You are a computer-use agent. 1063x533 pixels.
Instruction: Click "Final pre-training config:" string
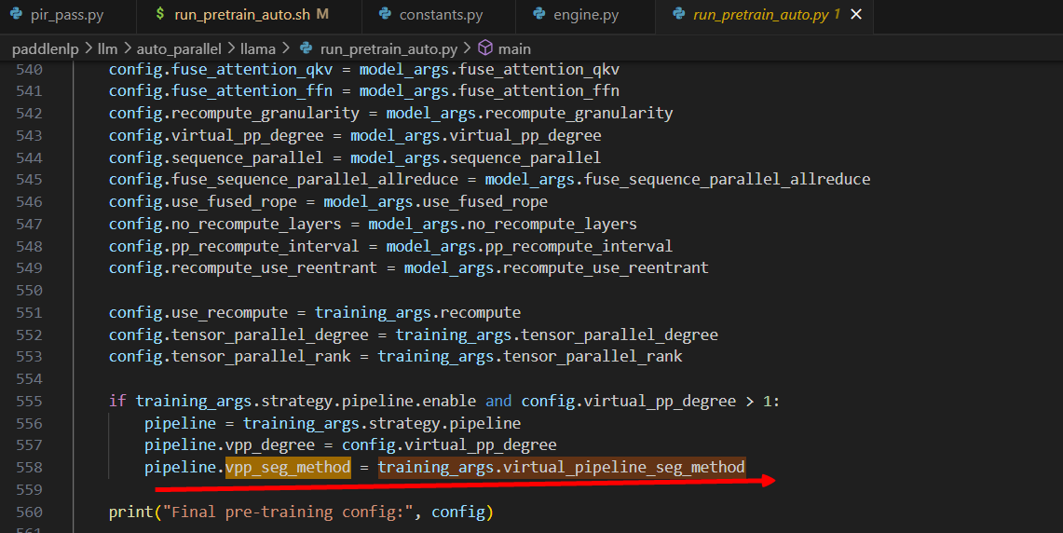288,512
